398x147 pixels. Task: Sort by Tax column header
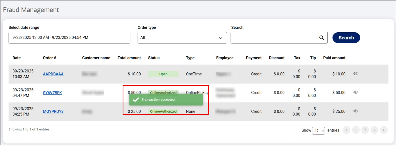coord(297,58)
